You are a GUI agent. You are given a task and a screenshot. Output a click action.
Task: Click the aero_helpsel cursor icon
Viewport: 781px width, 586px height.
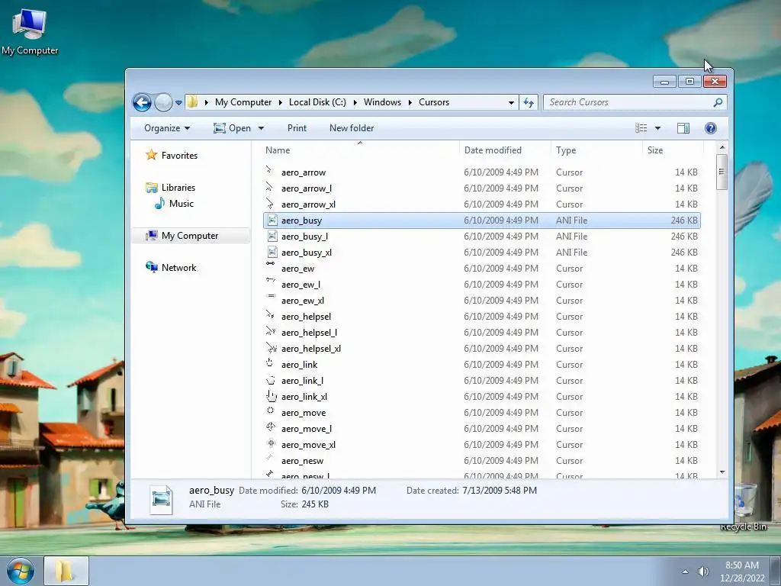click(270, 314)
